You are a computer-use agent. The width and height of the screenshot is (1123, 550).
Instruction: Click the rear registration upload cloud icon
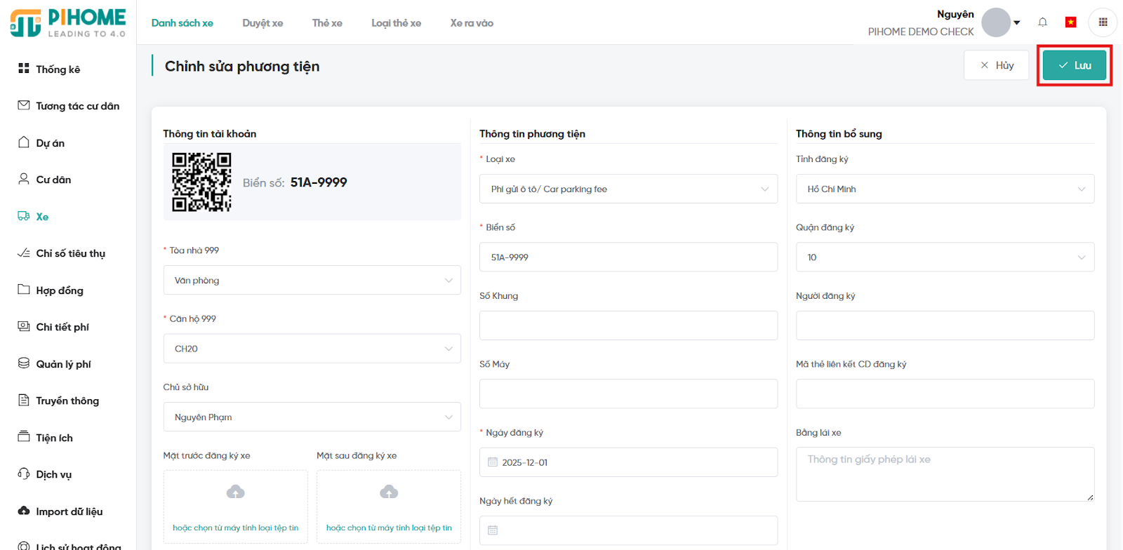(389, 492)
